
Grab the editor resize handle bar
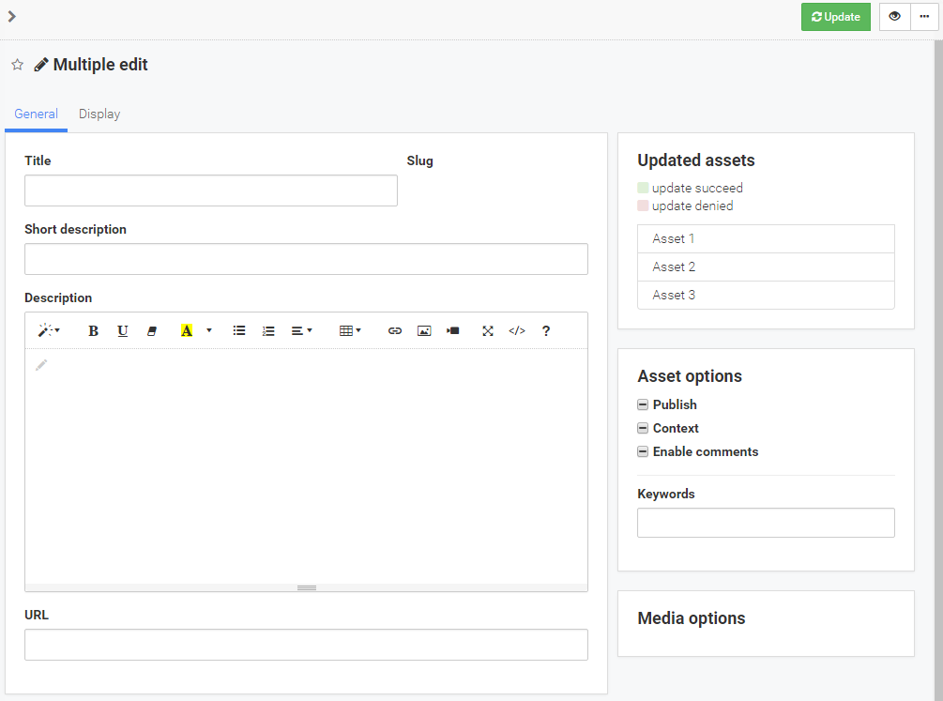[x=306, y=587]
